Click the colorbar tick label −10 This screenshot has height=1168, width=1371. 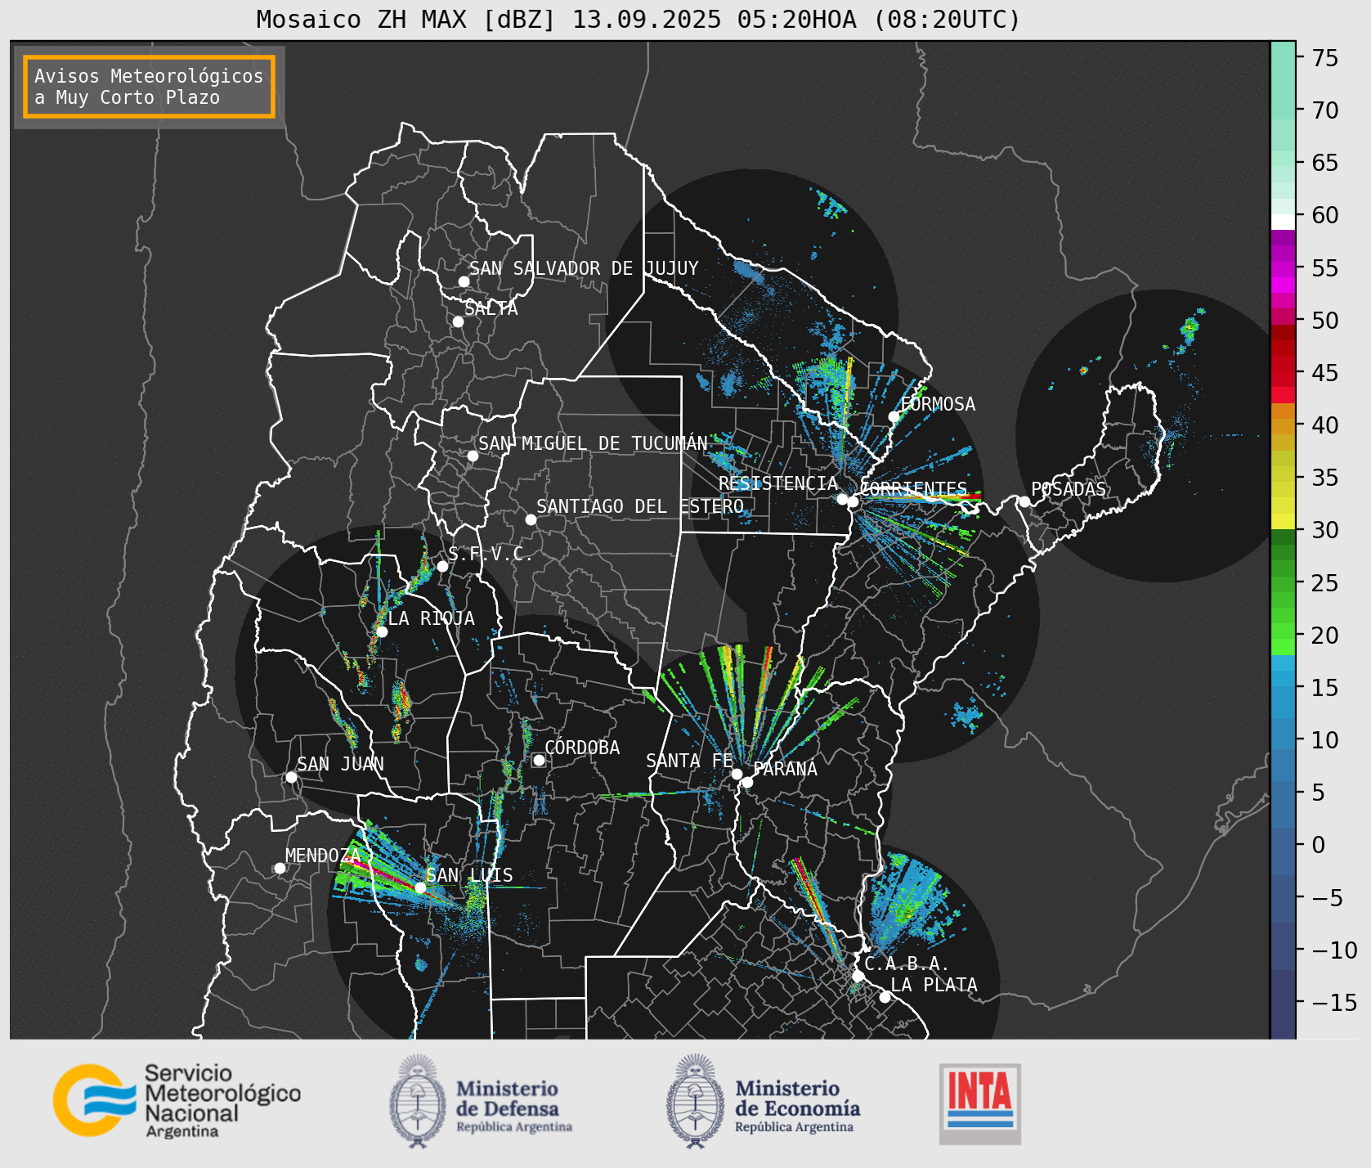[1334, 950]
